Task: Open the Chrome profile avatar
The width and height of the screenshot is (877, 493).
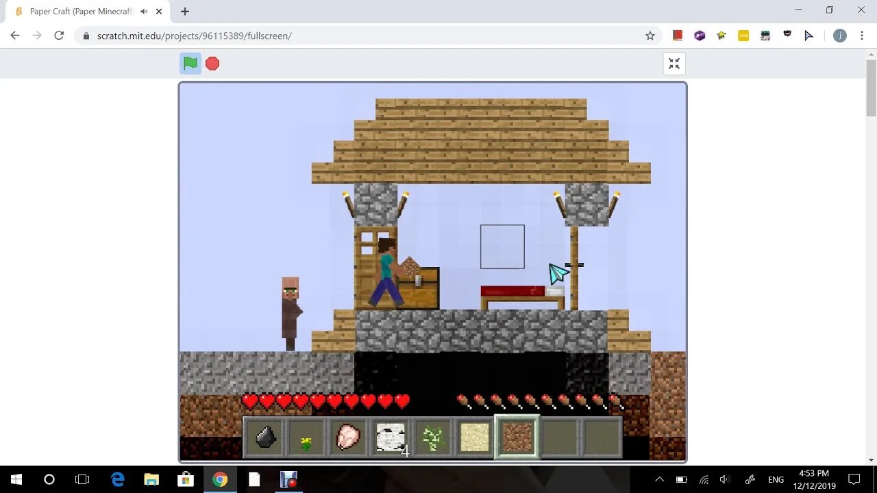Action: 839,36
